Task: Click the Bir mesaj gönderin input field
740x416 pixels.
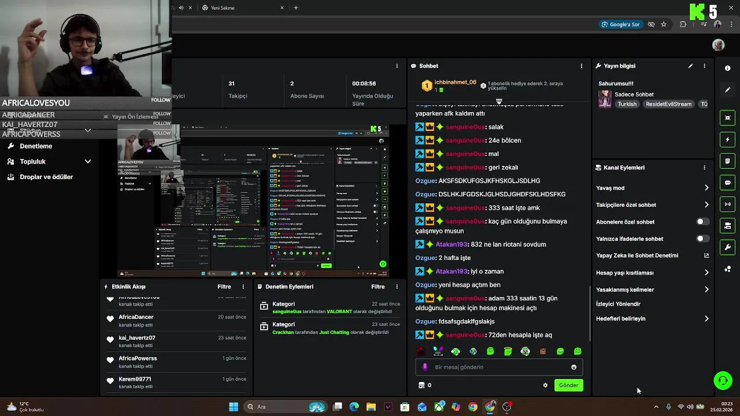Action: click(x=498, y=367)
